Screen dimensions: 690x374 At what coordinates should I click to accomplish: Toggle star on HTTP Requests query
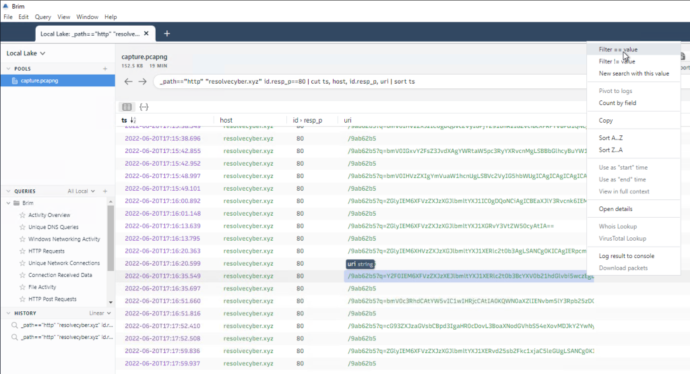tap(22, 251)
